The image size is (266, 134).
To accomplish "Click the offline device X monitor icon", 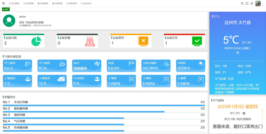I will 143,41.
